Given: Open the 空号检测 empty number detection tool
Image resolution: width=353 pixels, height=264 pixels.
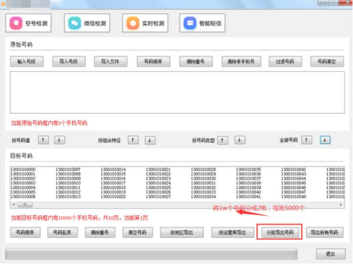Looking at the screenshot, I should click(x=32, y=23).
